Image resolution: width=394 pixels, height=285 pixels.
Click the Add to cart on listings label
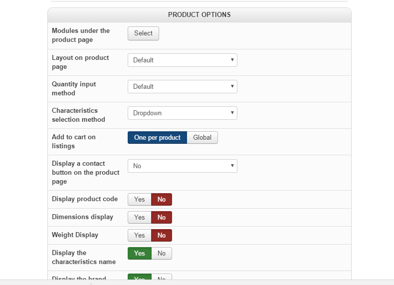point(74,142)
